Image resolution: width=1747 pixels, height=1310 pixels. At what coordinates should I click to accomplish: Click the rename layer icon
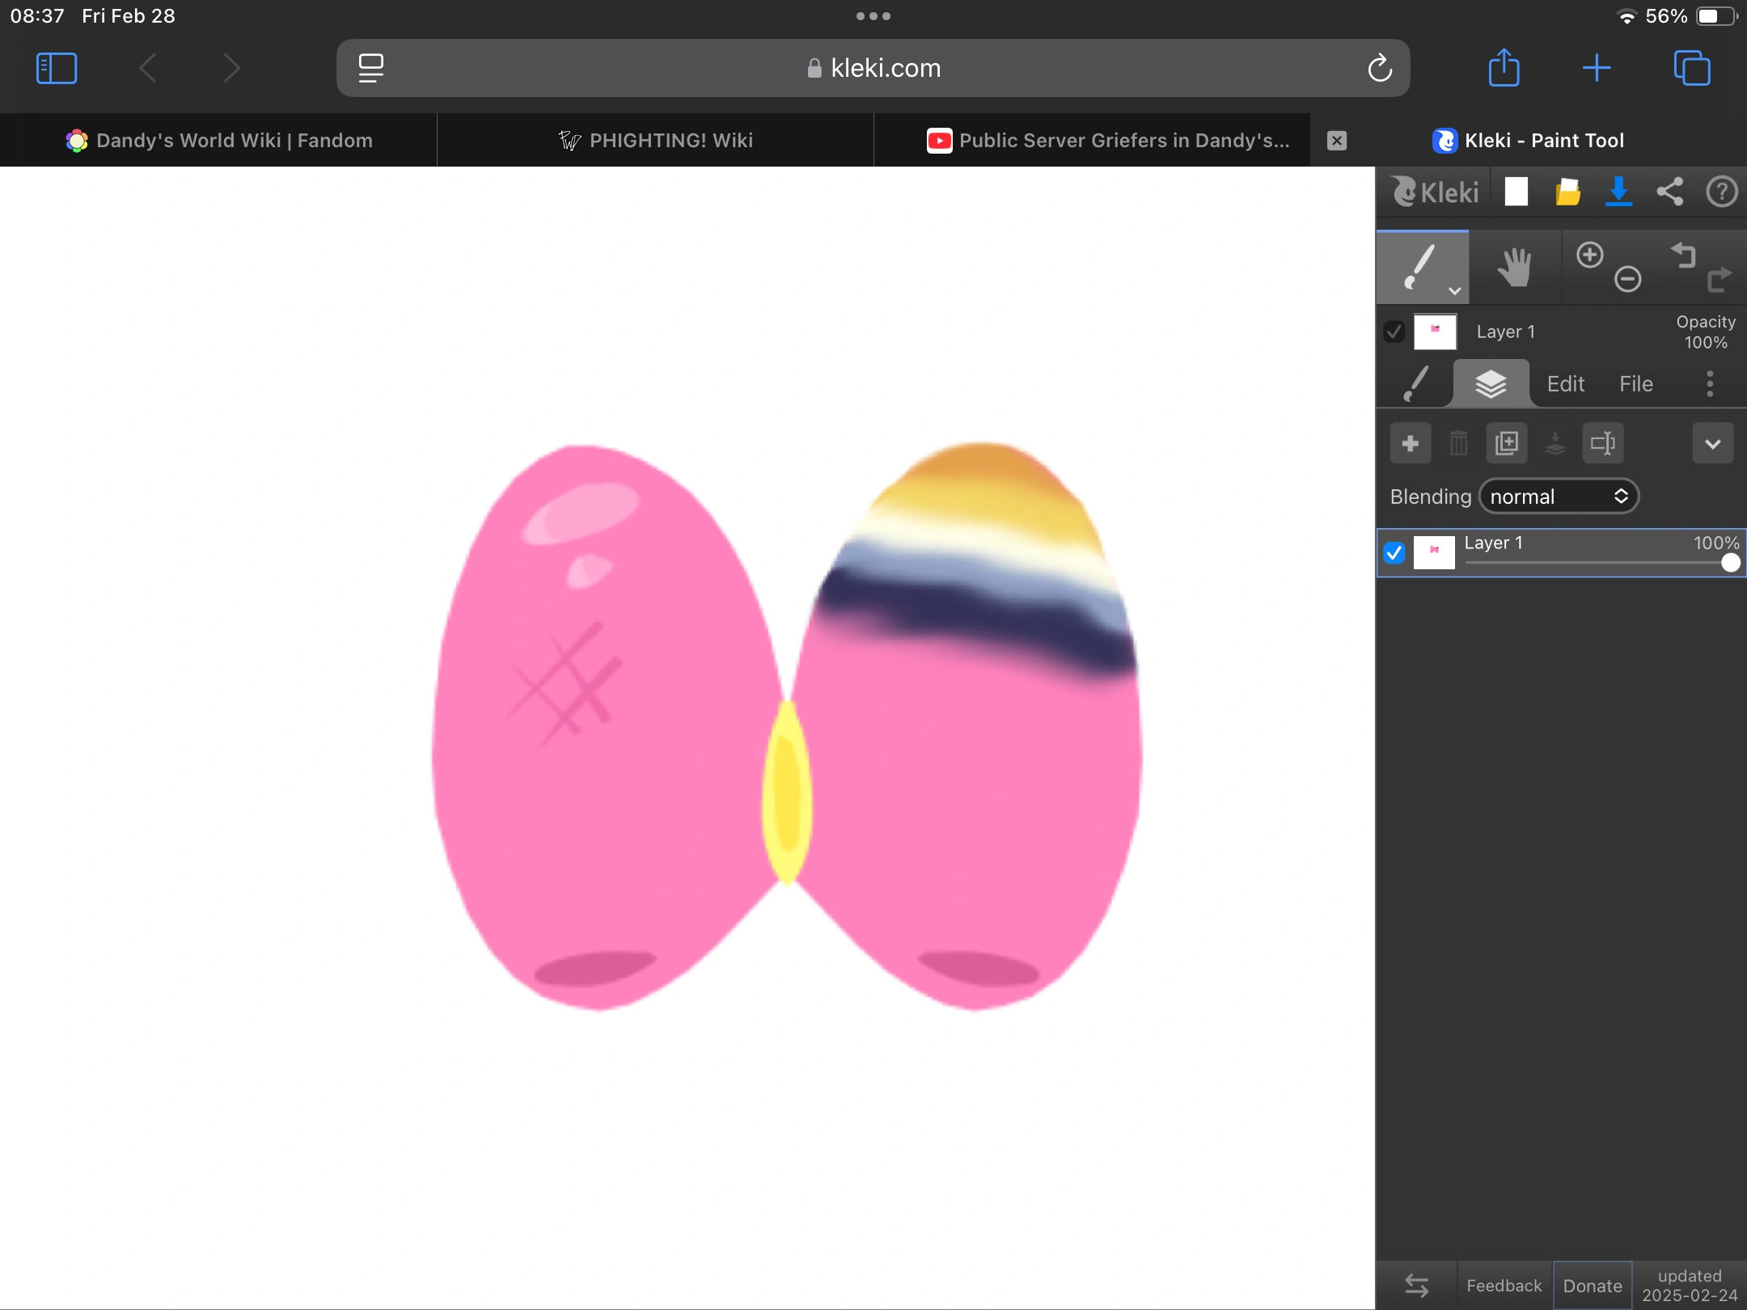coord(1602,443)
